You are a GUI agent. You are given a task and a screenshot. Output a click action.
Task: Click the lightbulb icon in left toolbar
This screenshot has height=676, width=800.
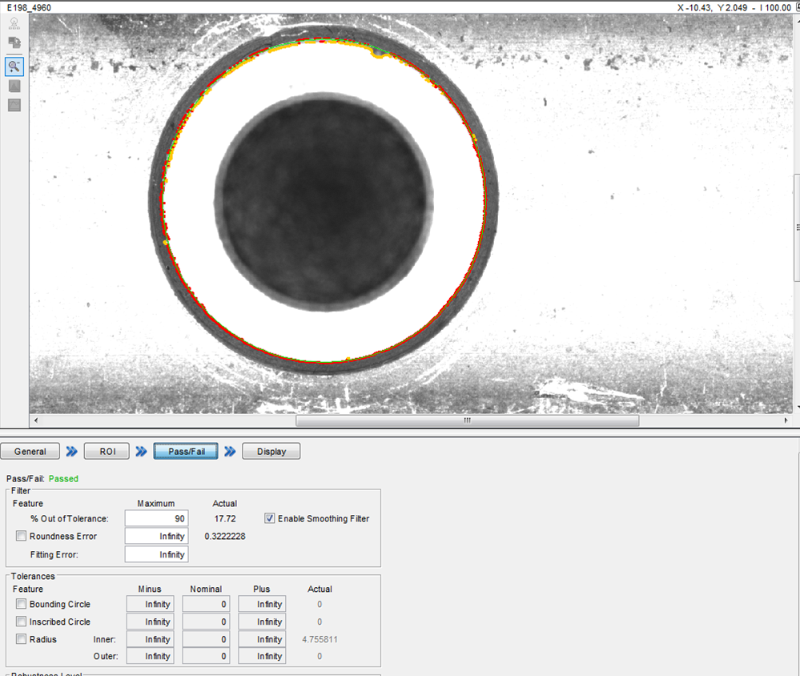point(14,25)
